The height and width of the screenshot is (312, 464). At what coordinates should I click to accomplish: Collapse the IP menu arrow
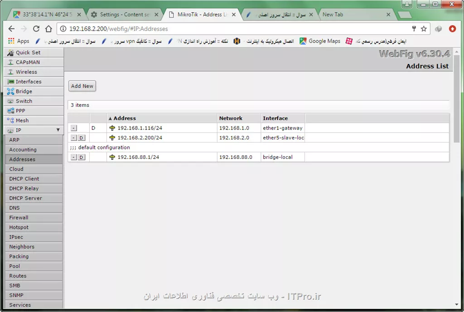[x=58, y=130]
